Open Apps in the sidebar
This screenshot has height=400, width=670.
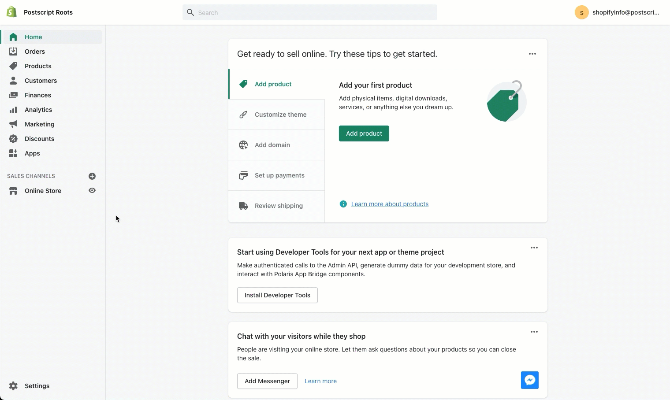click(x=52, y=153)
